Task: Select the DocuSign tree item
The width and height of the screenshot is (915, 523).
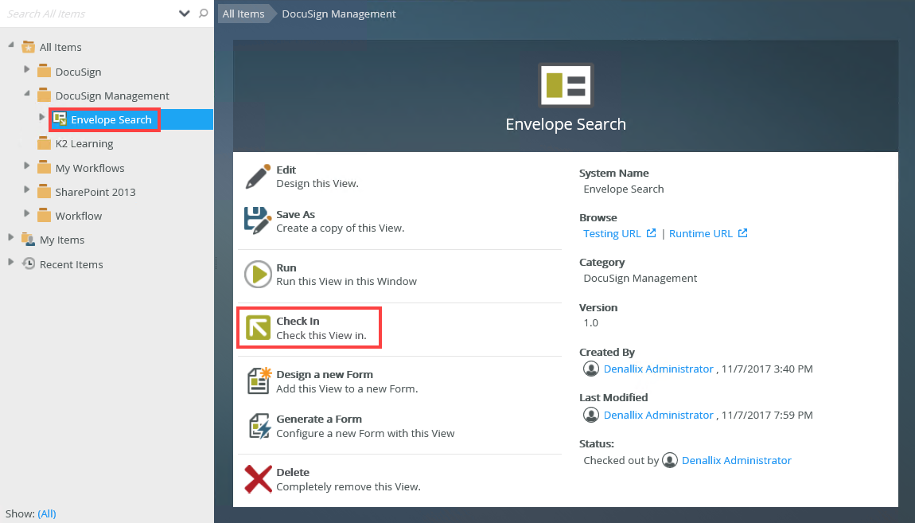Action: (78, 72)
